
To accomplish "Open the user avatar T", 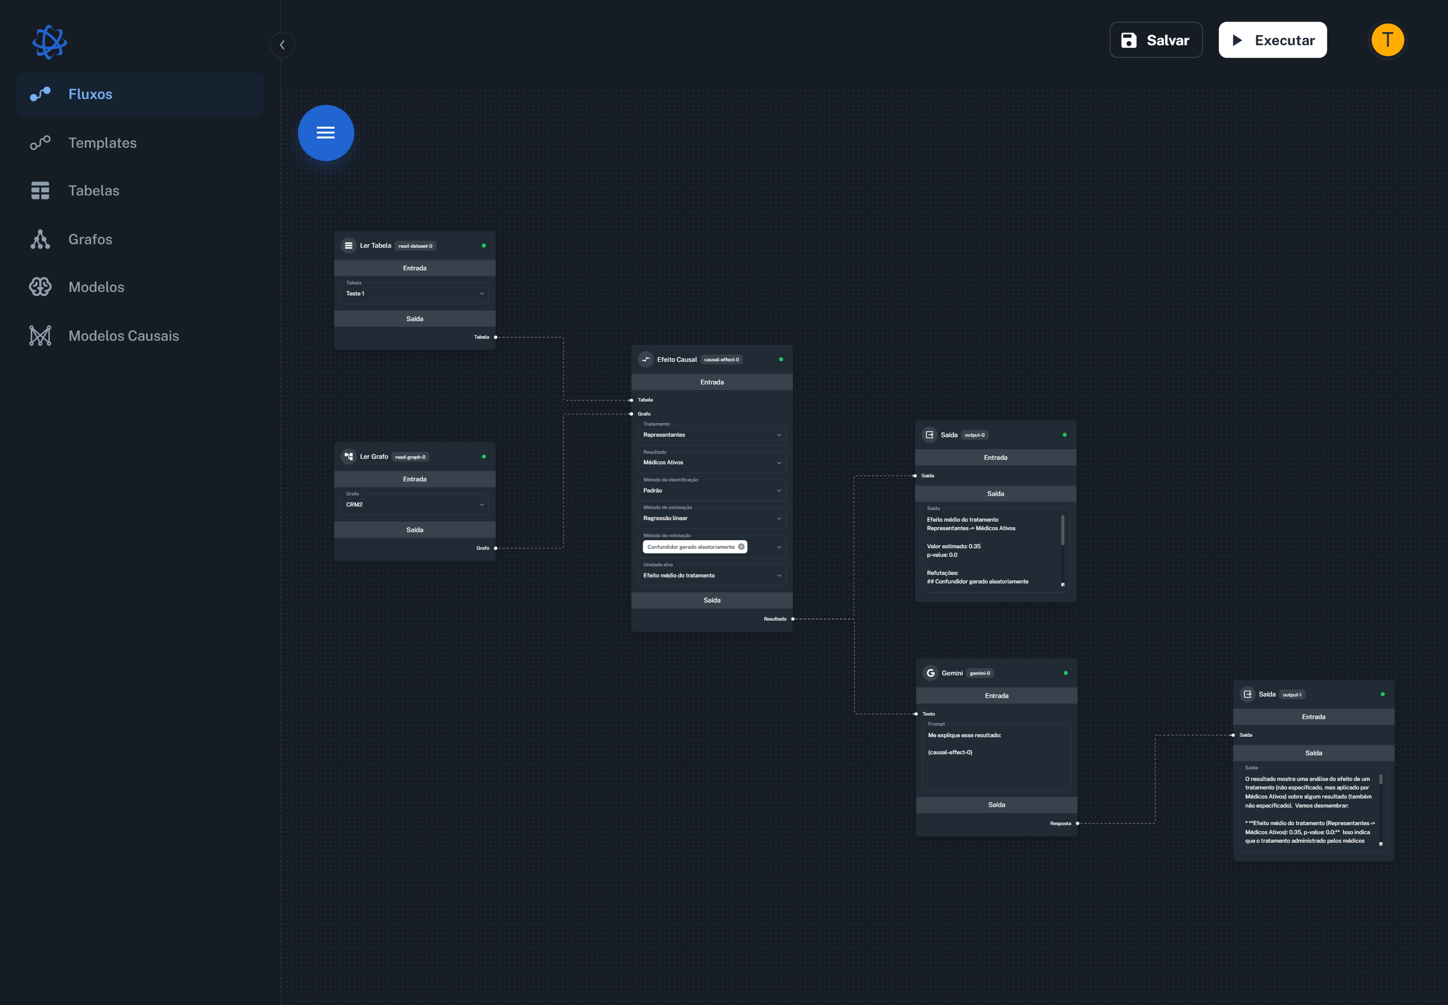I will [1388, 40].
